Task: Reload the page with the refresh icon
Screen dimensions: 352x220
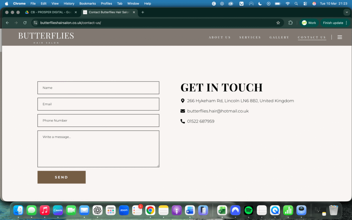Action: [x=25, y=23]
